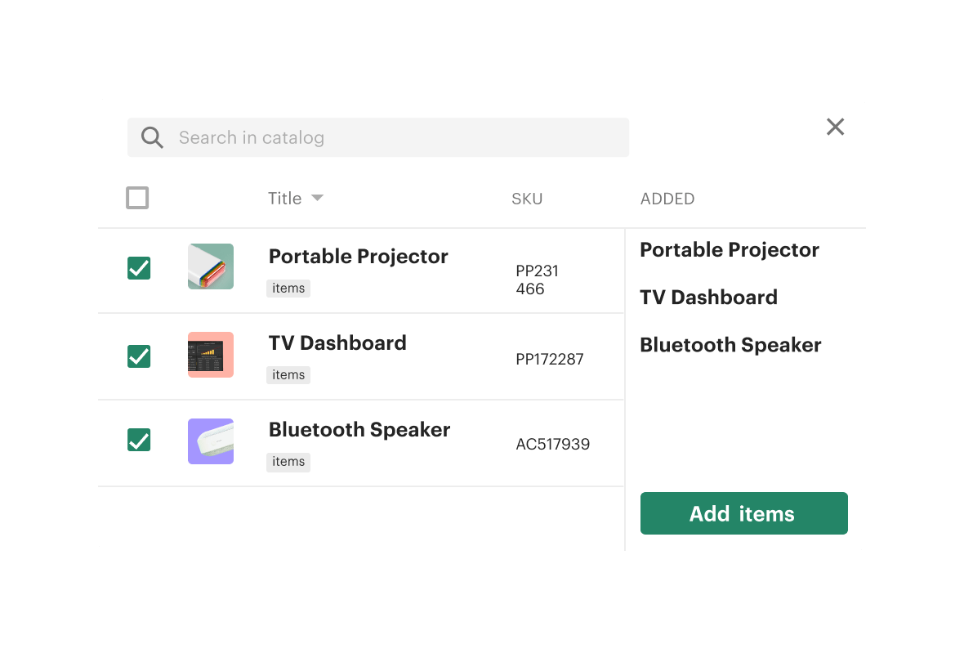Open the TV Dashboard product thumbnail
This screenshot has height=649, width=964.
pos(210,355)
